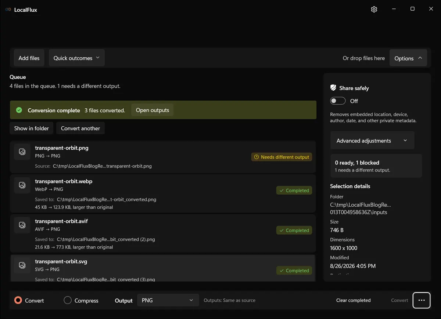Click the green conversion complete checkmark icon
Image resolution: width=441 pixels, height=319 pixels.
click(19, 110)
